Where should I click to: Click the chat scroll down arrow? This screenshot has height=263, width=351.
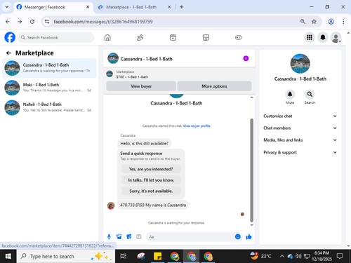[252, 225]
